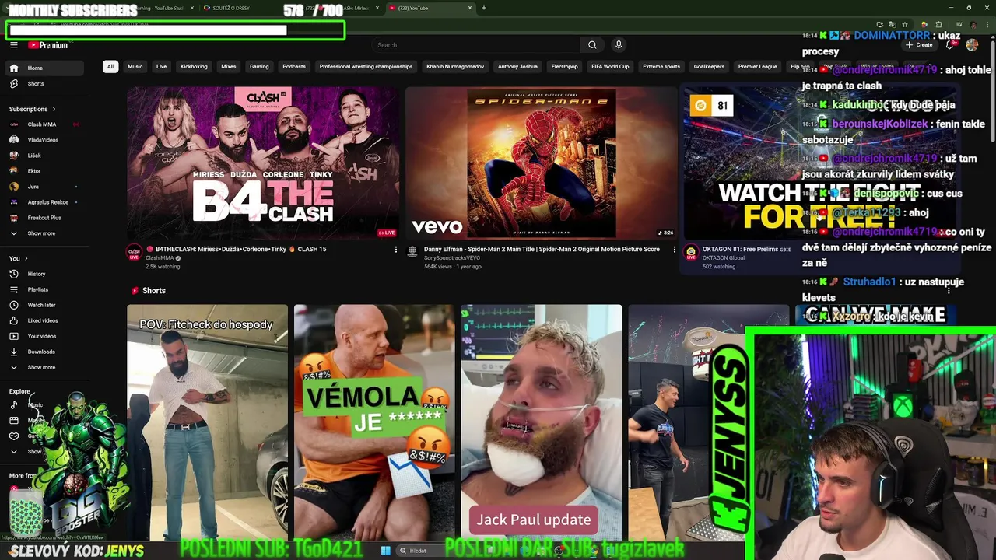Open the Freakout Plus subscription channel

point(45,218)
